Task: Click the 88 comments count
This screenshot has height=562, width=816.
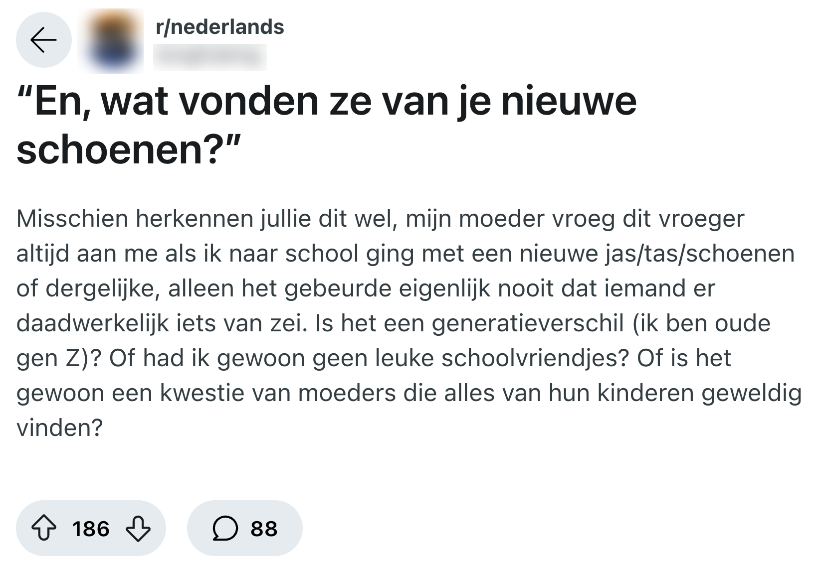Action: (264, 528)
